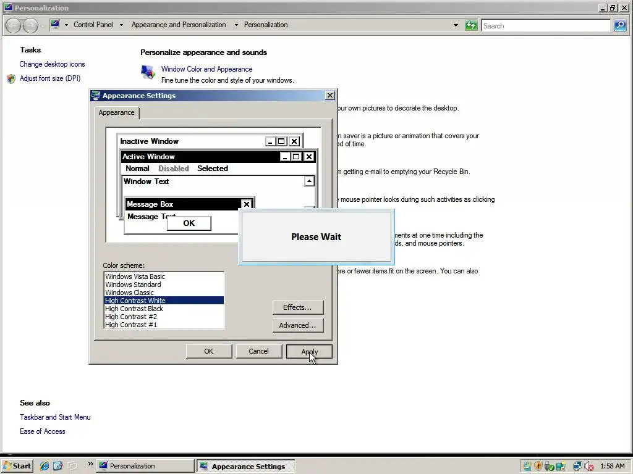Click the Control Panel breadcrumb
This screenshot has width=633, height=474.
(x=93, y=25)
